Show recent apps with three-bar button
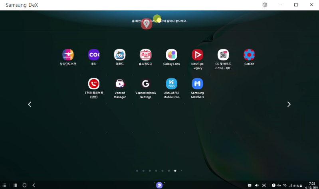319x189 pixels. tap(15, 185)
